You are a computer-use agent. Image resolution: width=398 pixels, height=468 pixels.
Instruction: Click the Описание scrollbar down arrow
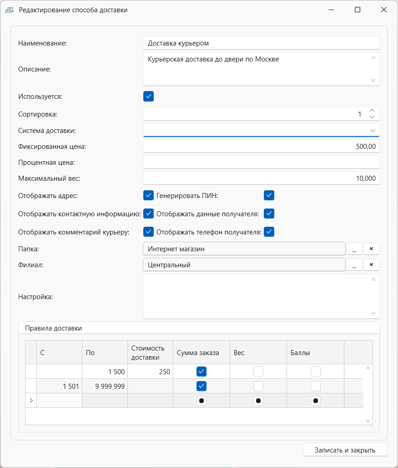point(373,81)
